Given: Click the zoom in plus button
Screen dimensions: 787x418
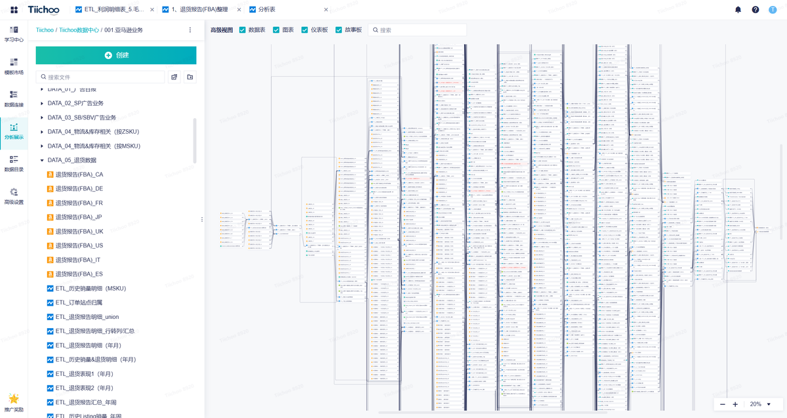Looking at the screenshot, I should [735, 404].
